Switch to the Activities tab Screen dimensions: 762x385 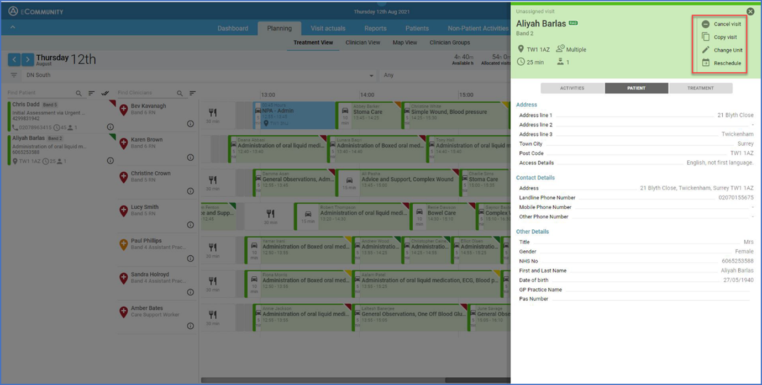tap(572, 88)
